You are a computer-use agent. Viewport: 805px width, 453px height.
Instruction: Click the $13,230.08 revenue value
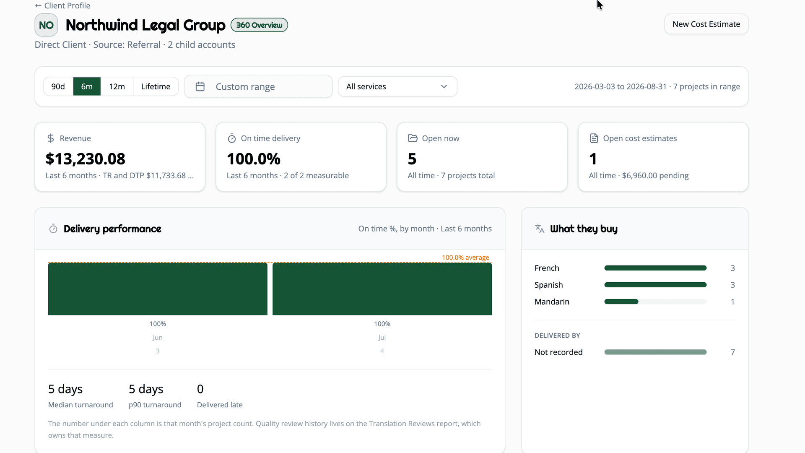pyautogui.click(x=86, y=159)
